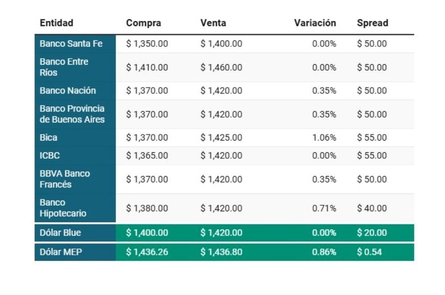
Task: Select the Banco Nación entity cell
Action: (x=68, y=91)
